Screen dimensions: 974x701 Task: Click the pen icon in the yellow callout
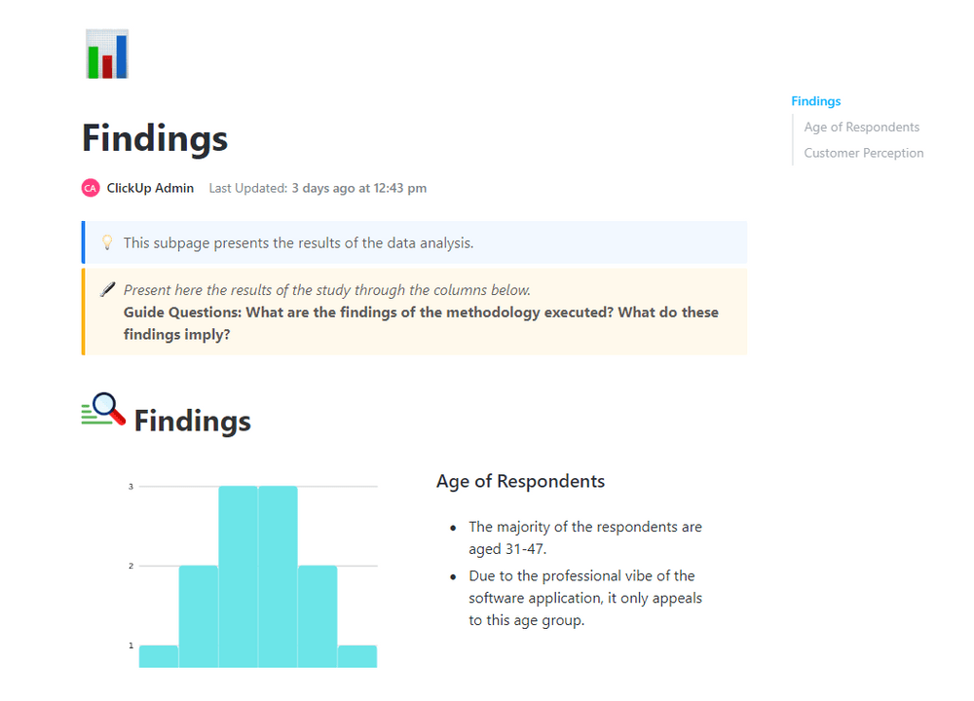[x=107, y=290]
